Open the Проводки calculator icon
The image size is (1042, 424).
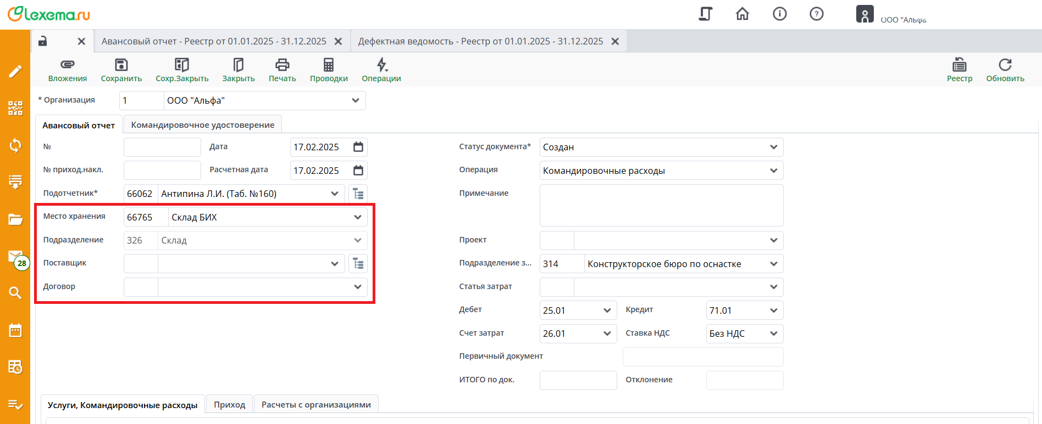328,65
